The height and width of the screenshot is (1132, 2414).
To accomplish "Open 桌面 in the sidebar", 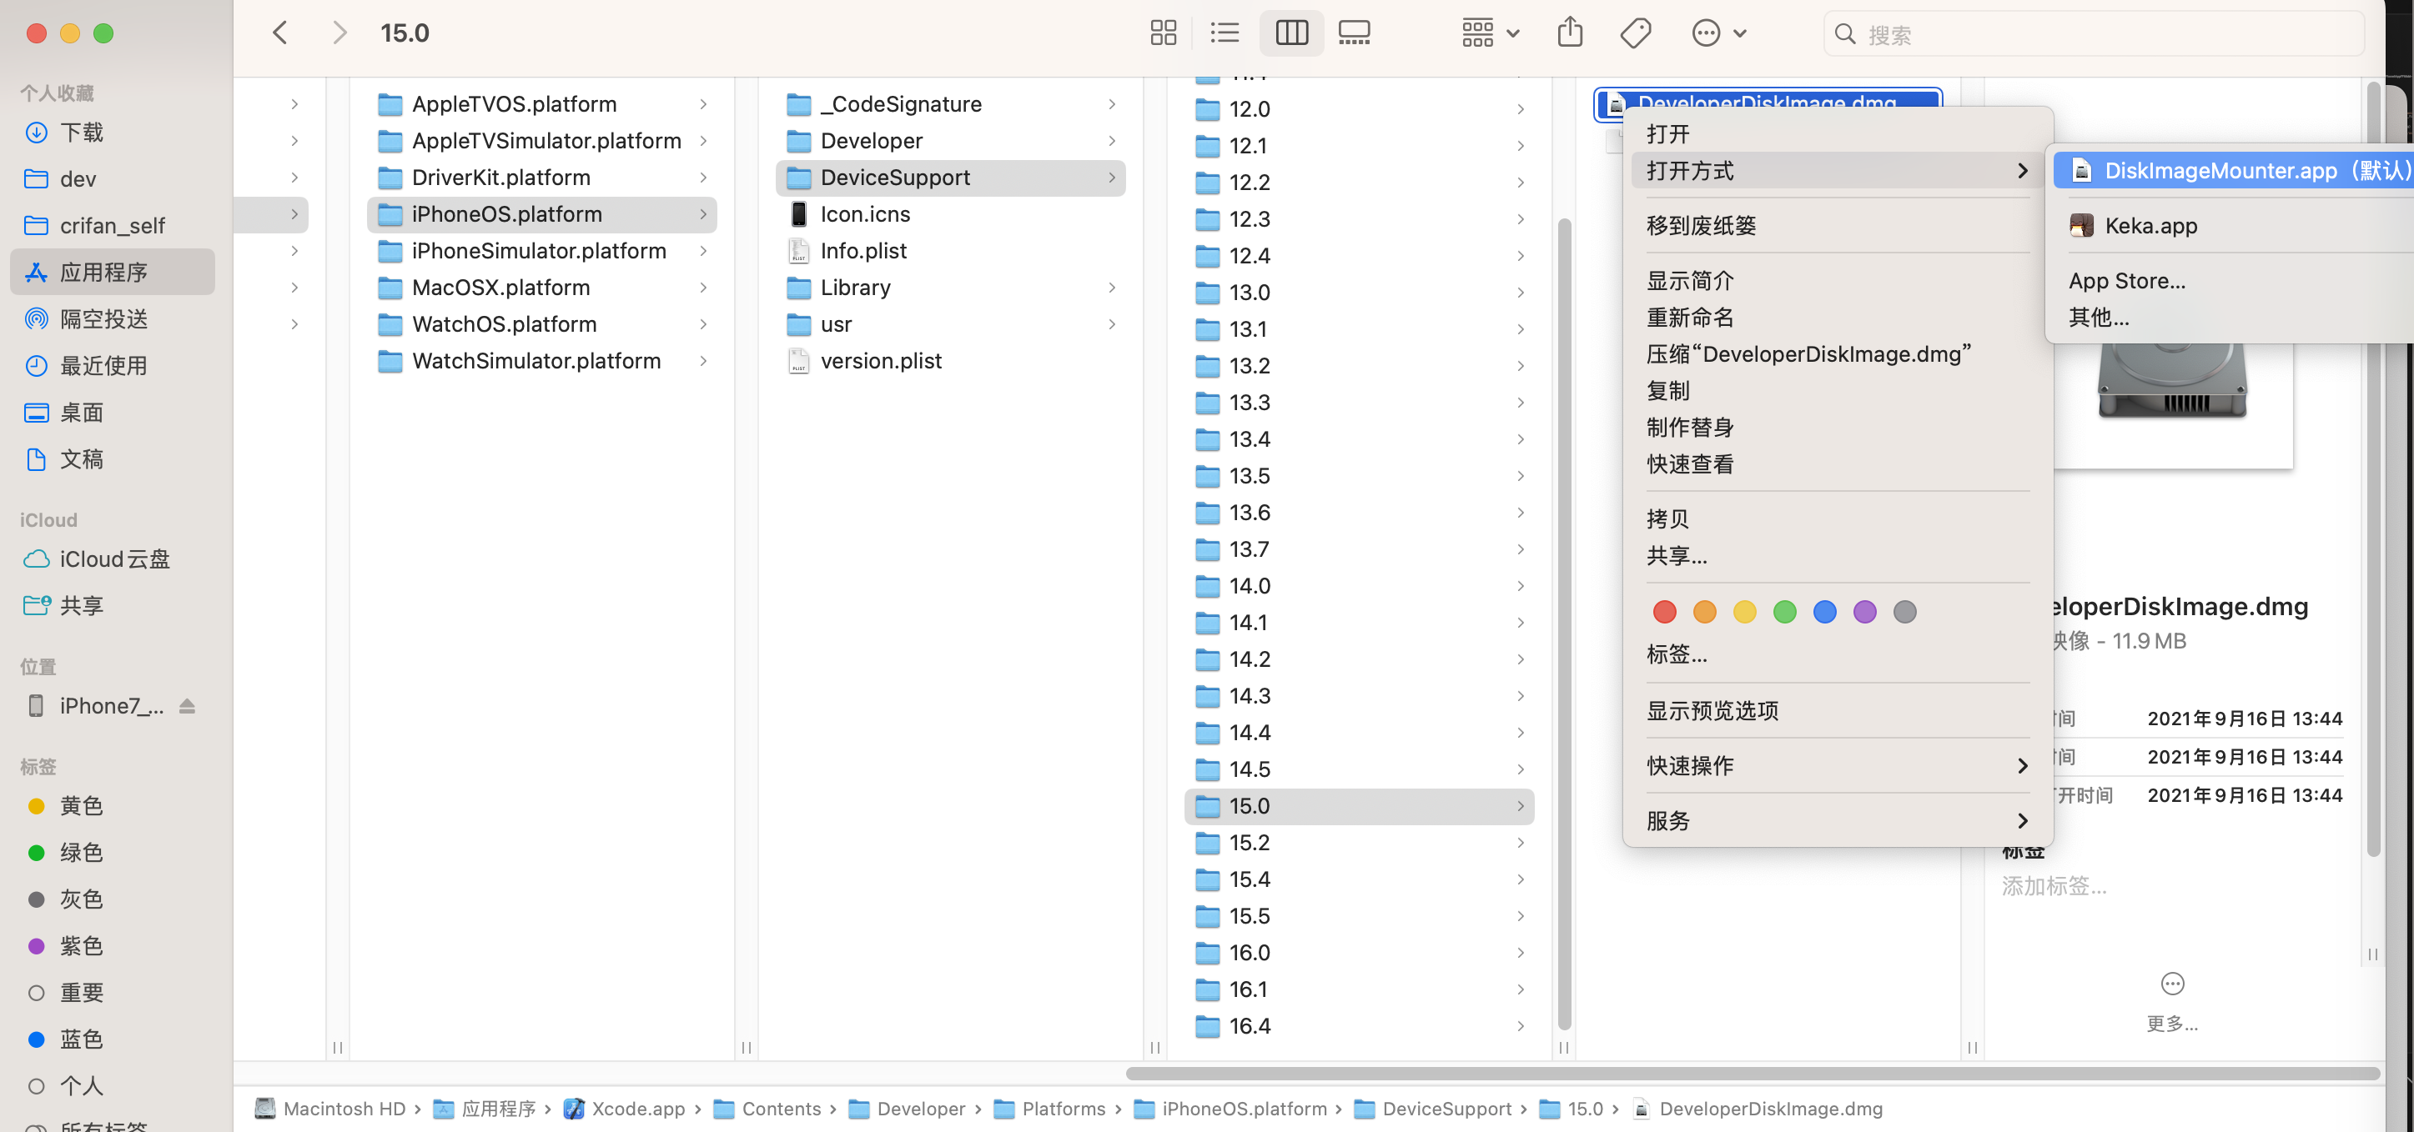I will 113,413.
